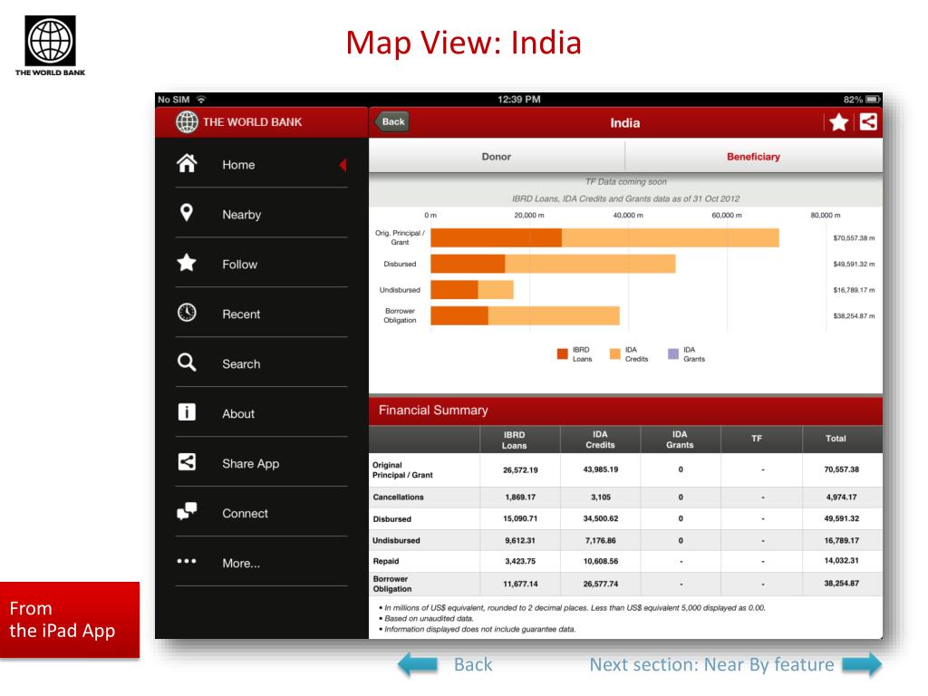Viewport: 928px width, 696px height.
Task: Click the left arrow next to Back
Action: point(418,664)
